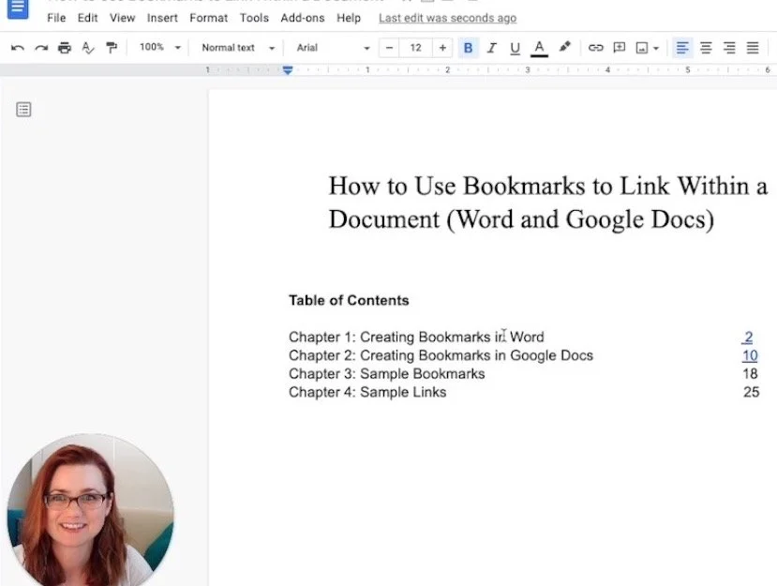Print the document using printer icon

(65, 48)
